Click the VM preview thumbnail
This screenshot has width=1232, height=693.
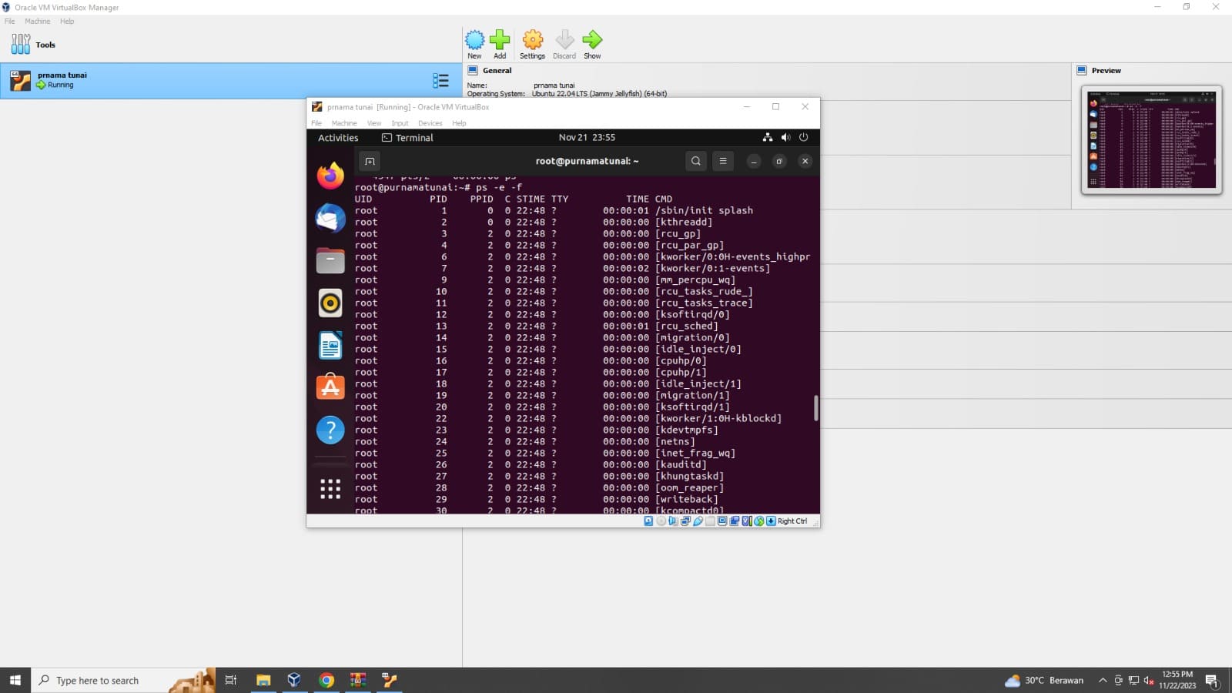1151,139
